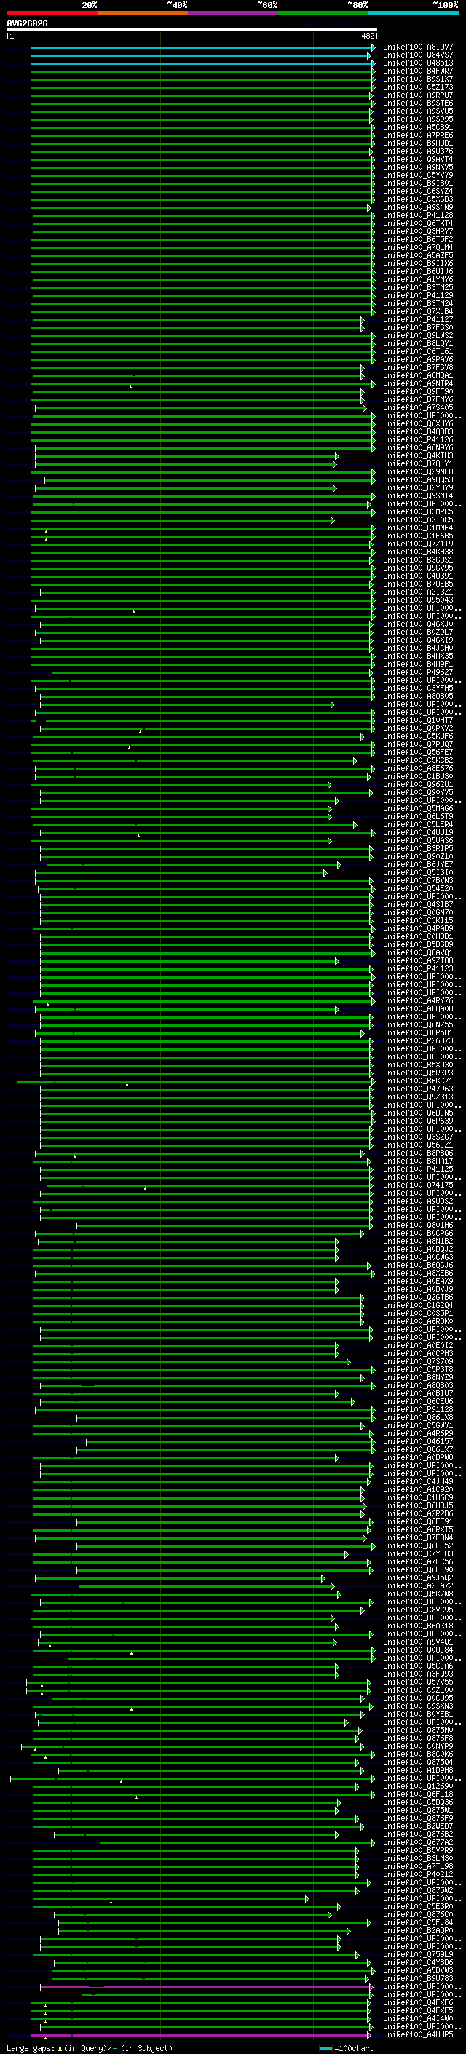
Task: Click hit label UniRef100_B8MA17
Action: 417,1161
